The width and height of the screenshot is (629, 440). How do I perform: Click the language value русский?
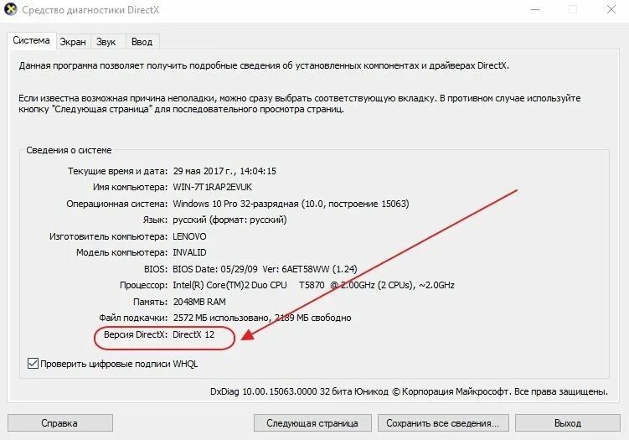[229, 220]
